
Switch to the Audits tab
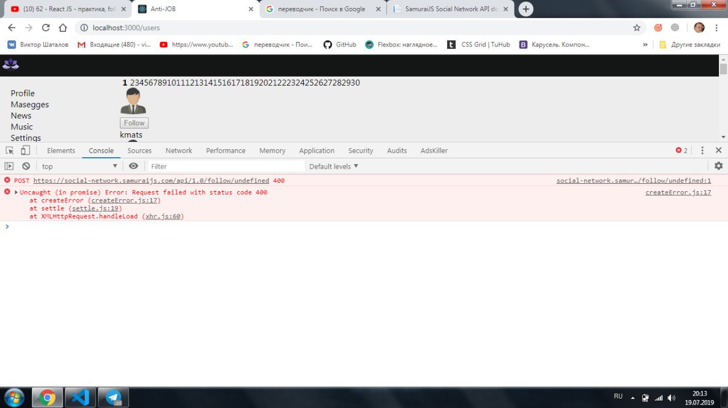(397, 150)
